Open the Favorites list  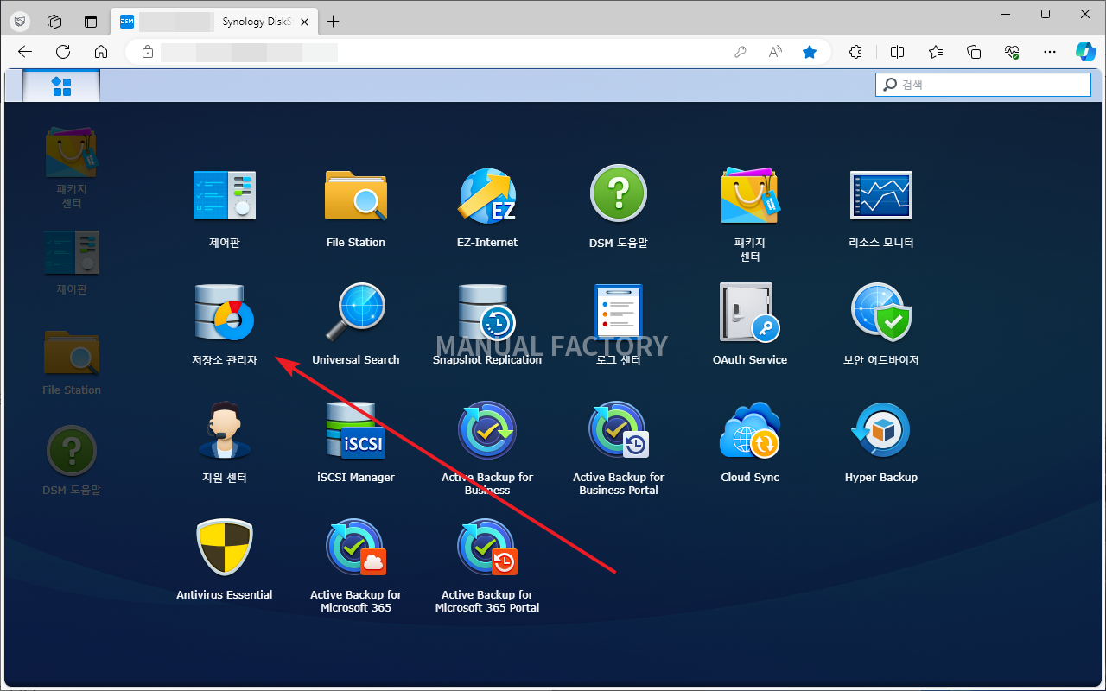[936, 52]
